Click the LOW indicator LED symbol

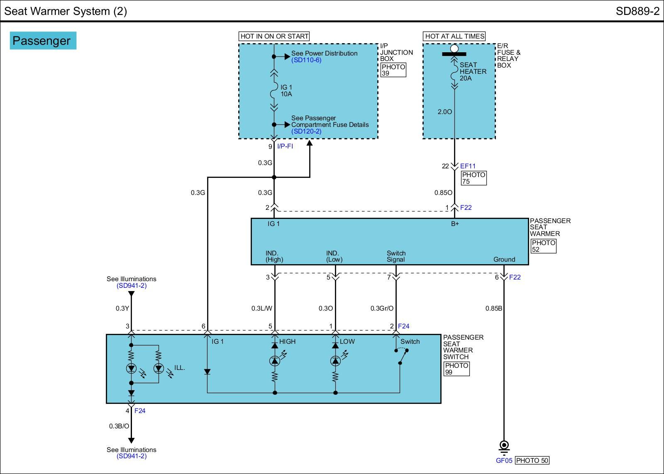pos(335,361)
